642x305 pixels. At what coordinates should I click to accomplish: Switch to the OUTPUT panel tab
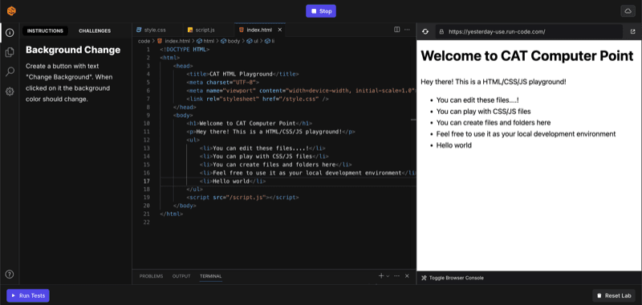(181, 276)
